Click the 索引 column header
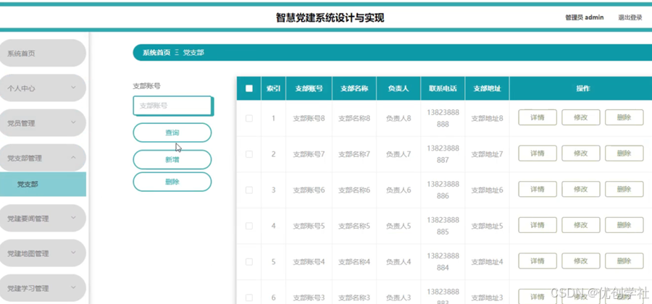This screenshot has height=304, width=652. click(x=273, y=88)
